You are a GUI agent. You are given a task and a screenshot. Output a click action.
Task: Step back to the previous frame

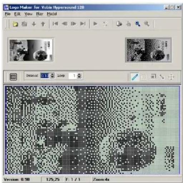pos(64,24)
